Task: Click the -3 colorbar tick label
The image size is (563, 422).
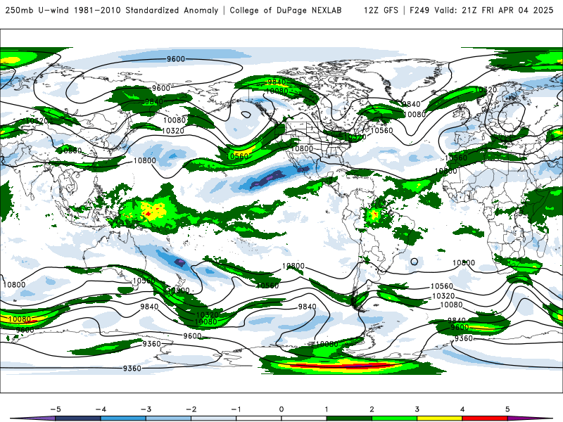Action: [146, 409]
